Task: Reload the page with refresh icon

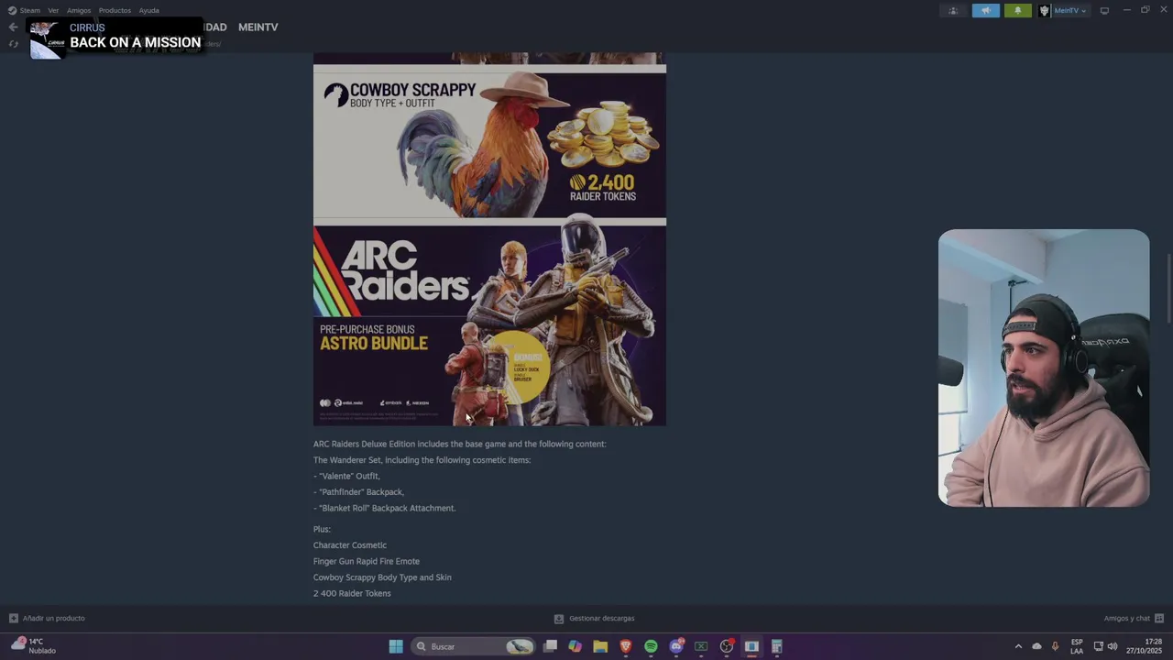Action: tap(13, 44)
